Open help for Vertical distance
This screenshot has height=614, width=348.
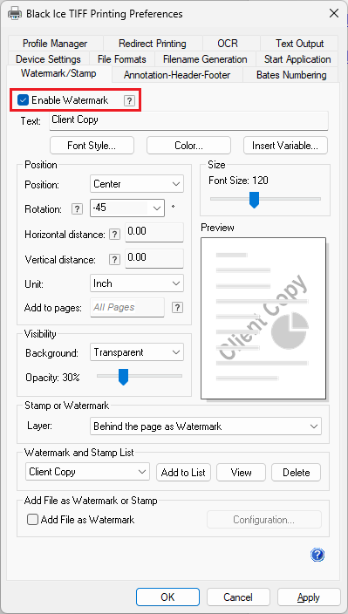pyautogui.click(x=114, y=260)
